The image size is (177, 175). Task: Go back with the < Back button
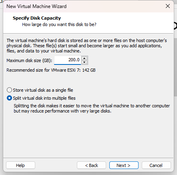click(91, 165)
